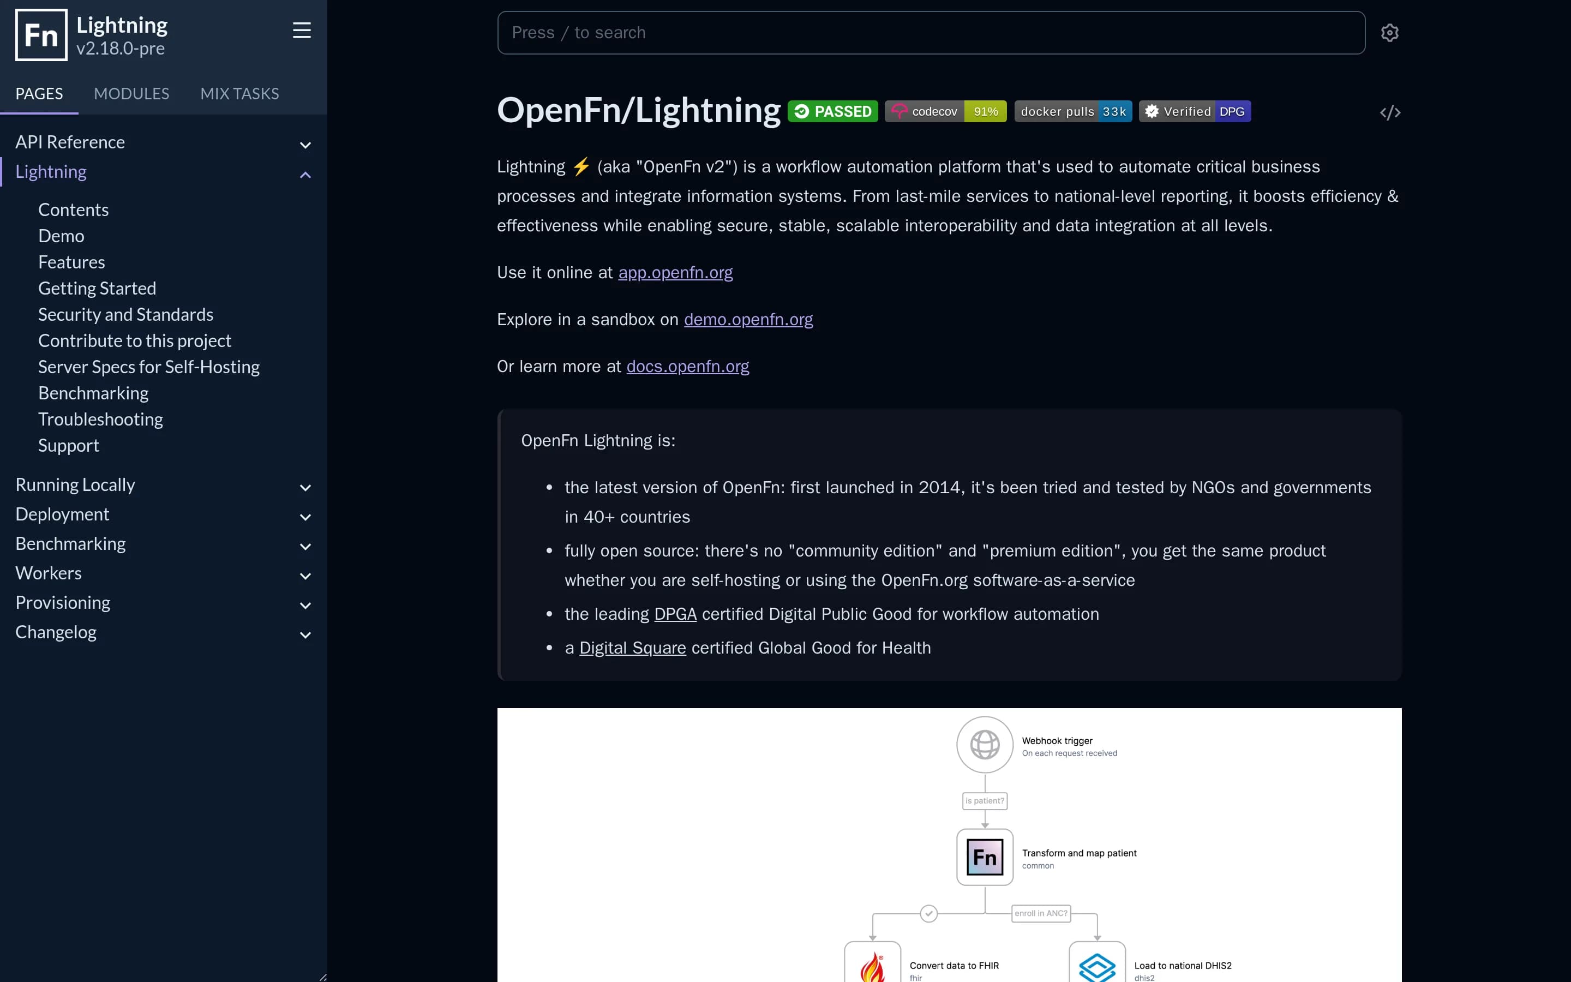
Task: Switch to the MODULES tab
Action: [x=131, y=94]
